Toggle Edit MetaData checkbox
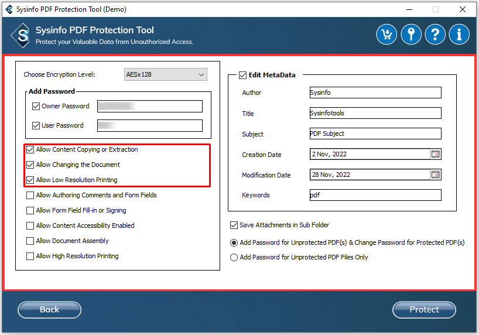479x335 pixels. point(242,75)
